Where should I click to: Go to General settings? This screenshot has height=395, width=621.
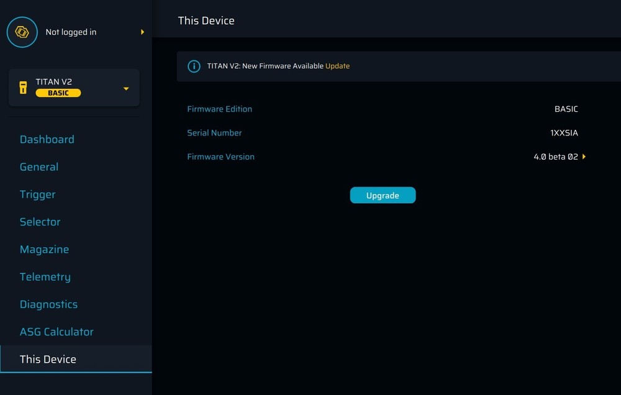point(39,167)
